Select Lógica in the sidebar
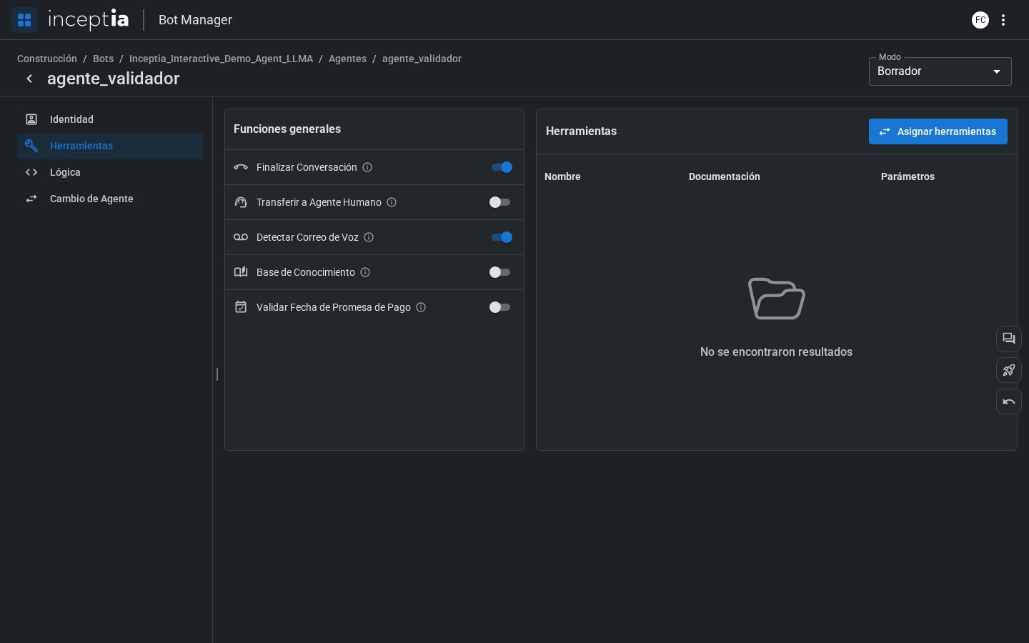The image size is (1029, 643). click(x=110, y=172)
